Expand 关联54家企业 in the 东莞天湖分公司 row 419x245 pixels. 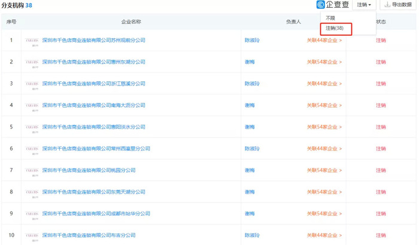pos(324,192)
